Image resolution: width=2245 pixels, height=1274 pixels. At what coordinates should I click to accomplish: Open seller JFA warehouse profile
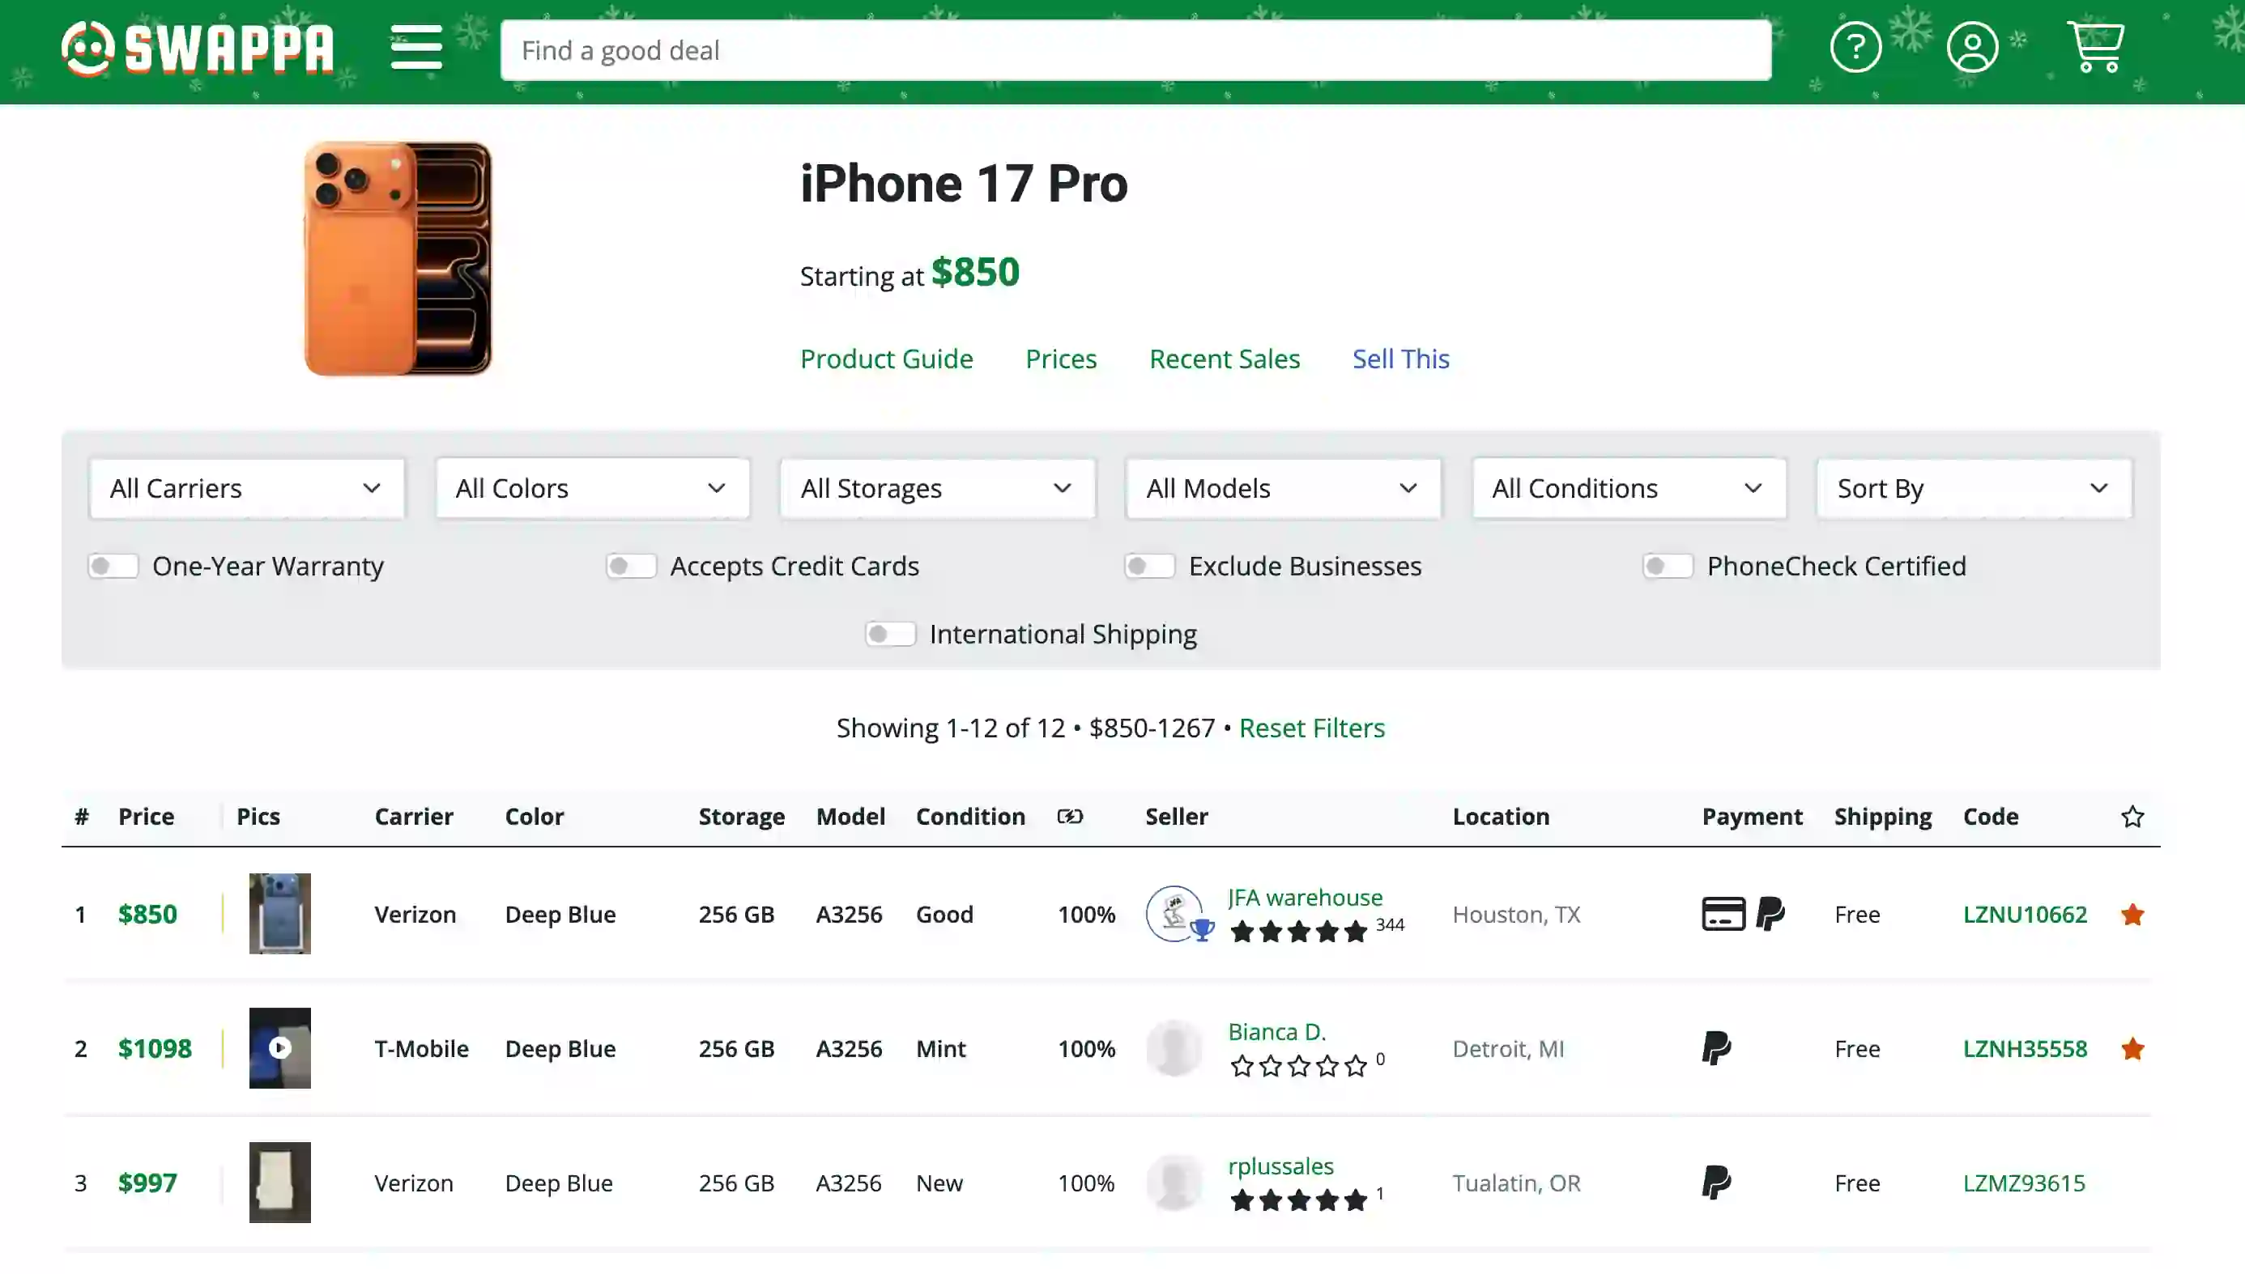click(x=1304, y=898)
